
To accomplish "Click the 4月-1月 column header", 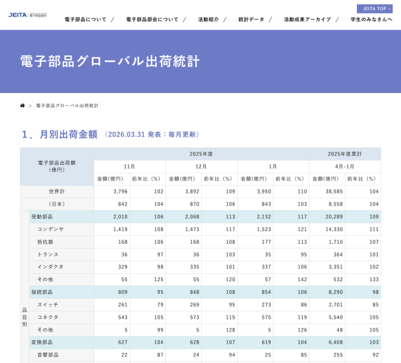I will point(345,167).
